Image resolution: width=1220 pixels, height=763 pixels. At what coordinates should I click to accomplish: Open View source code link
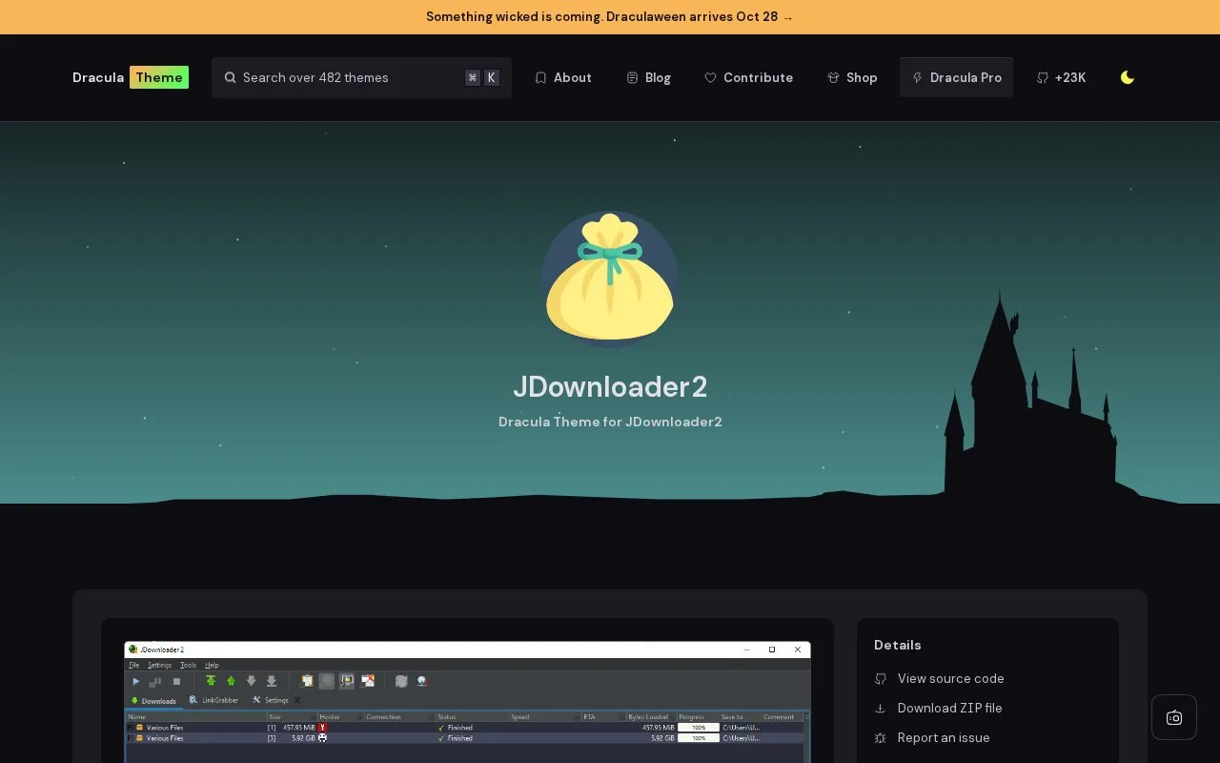click(x=939, y=678)
